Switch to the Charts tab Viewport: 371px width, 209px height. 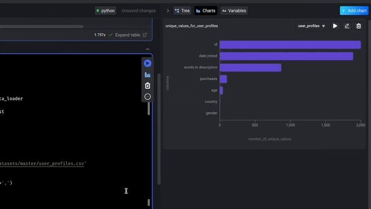206,10
